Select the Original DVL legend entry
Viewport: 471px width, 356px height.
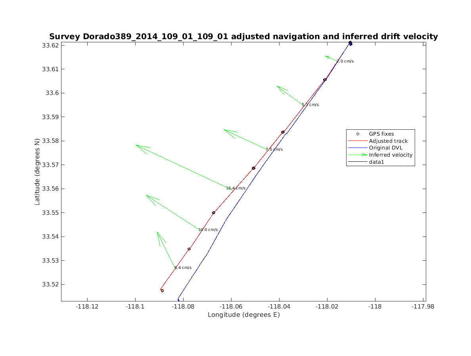(385, 148)
